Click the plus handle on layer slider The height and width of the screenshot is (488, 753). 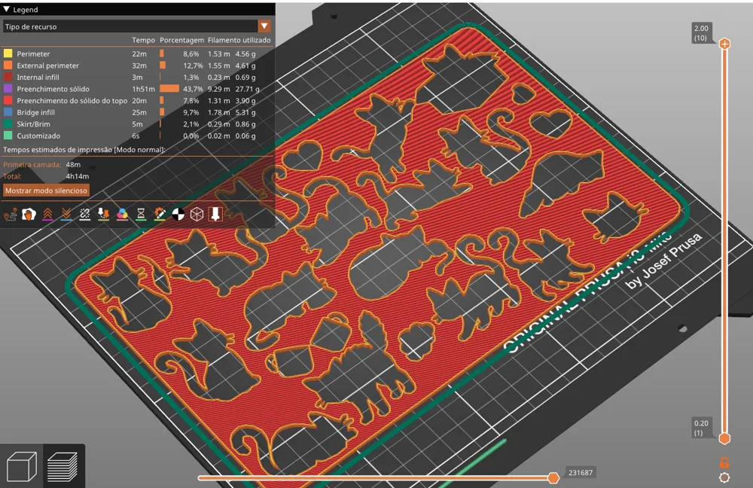[724, 44]
